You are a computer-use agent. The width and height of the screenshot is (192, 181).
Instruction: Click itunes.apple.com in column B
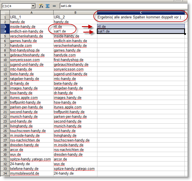point(75,107)
